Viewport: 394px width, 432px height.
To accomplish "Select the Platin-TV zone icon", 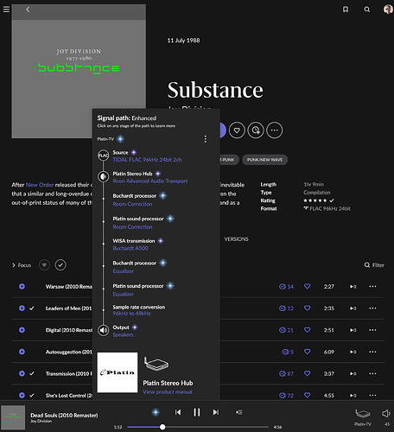I will click(363, 414).
